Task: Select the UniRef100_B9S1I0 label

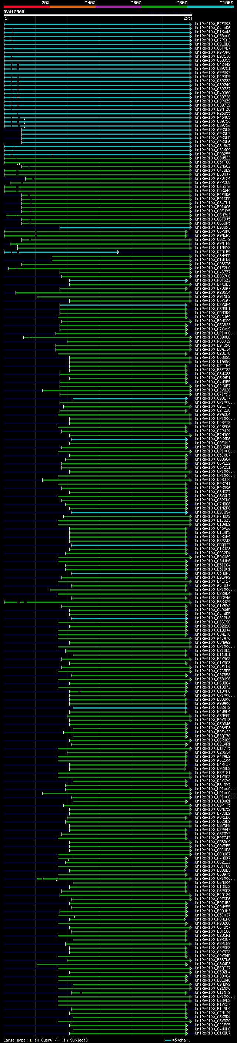Action: tap(213, 56)
